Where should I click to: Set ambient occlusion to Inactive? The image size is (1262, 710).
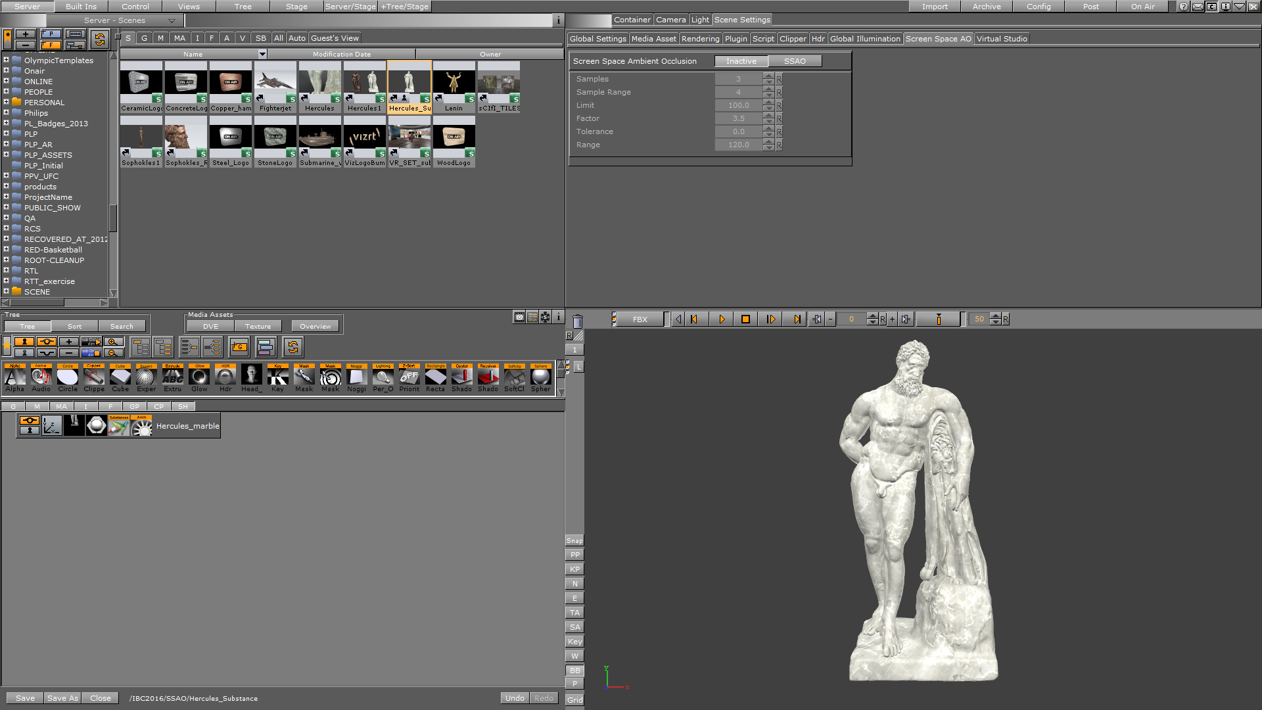coord(741,61)
